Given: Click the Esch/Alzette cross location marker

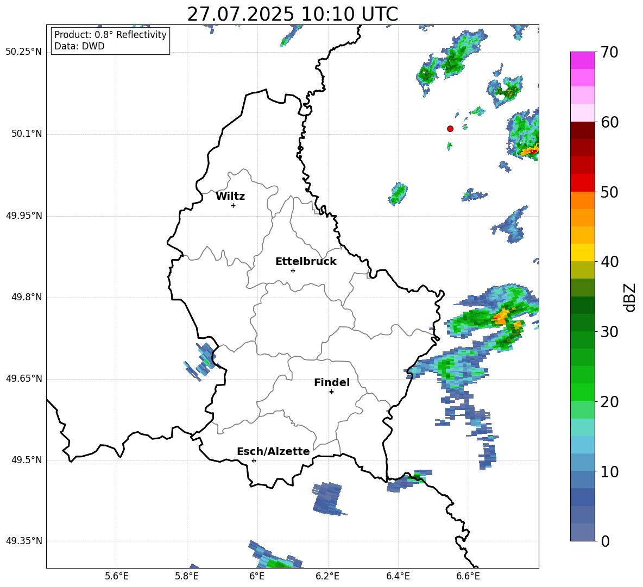Looking at the screenshot, I should point(254,460).
